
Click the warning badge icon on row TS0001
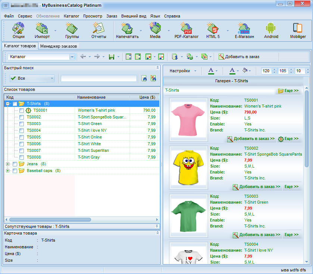[29, 110]
